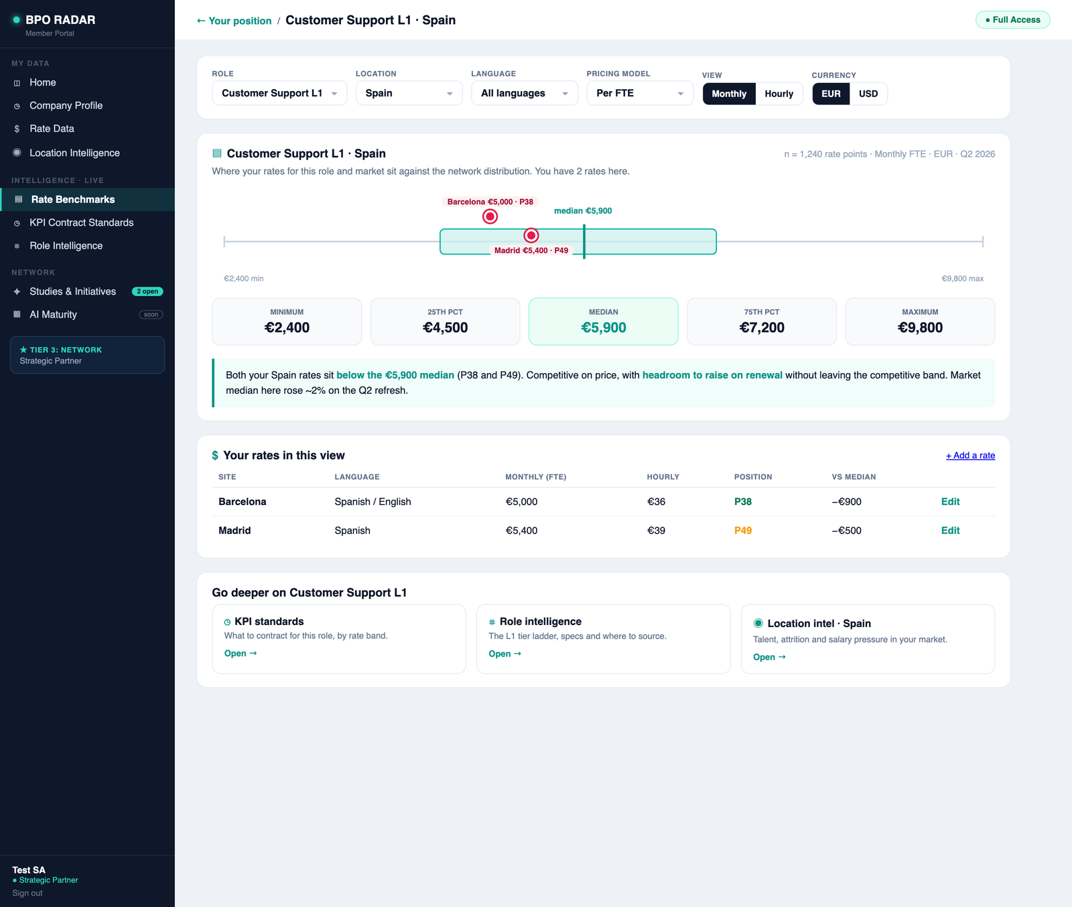Open KPI standards card link
Screen dimensions: 1072x907
pos(241,654)
